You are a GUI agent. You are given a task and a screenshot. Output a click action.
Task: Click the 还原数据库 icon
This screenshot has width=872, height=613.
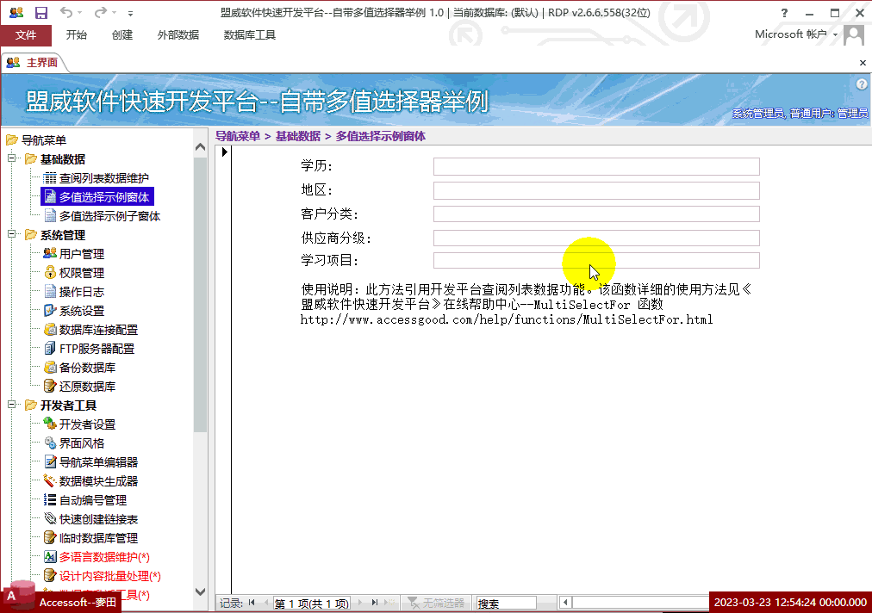[x=50, y=386]
